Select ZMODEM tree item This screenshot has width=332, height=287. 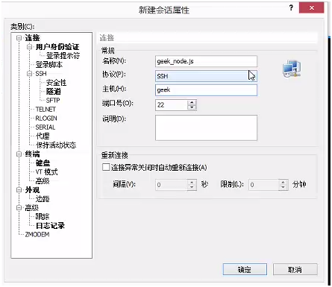pos(37,235)
